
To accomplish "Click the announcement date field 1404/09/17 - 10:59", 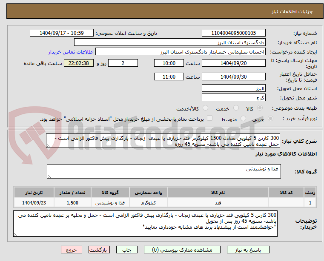I will tap(62, 33).
